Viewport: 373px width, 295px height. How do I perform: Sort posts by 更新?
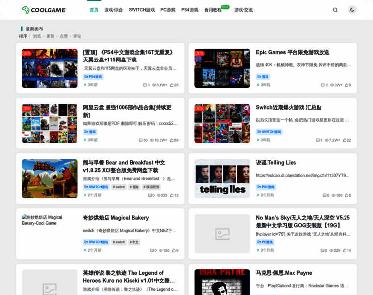click(x=50, y=36)
